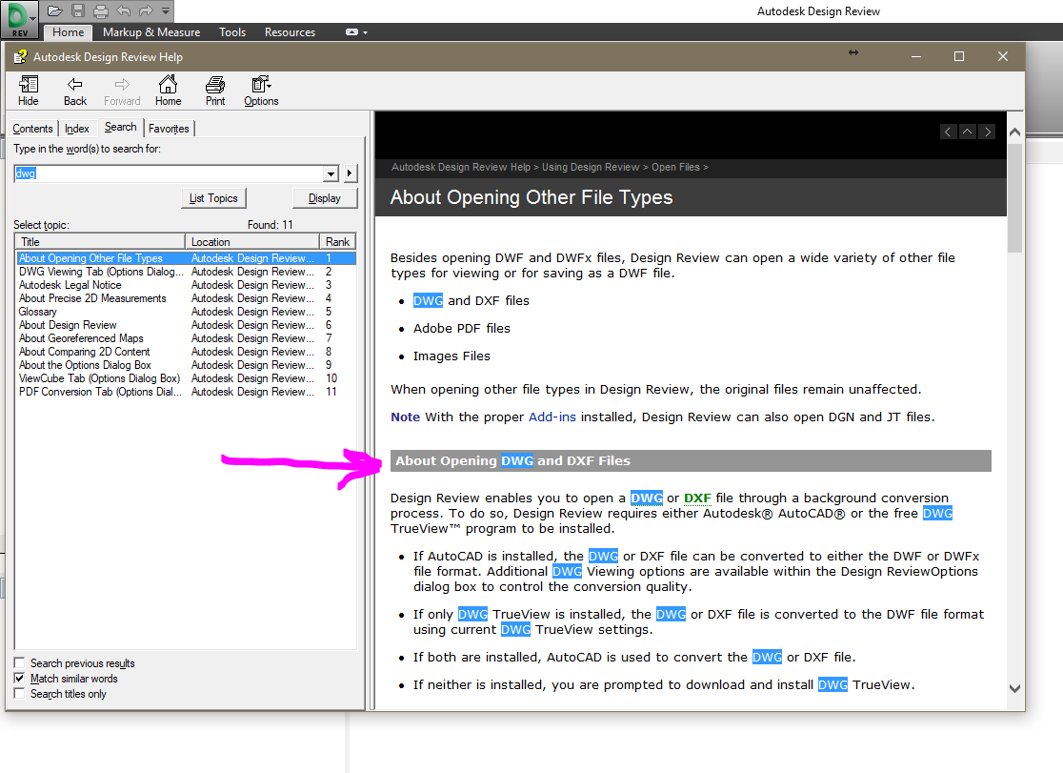Image resolution: width=1063 pixels, height=773 pixels.
Task: Click the Display button
Action: 324,198
